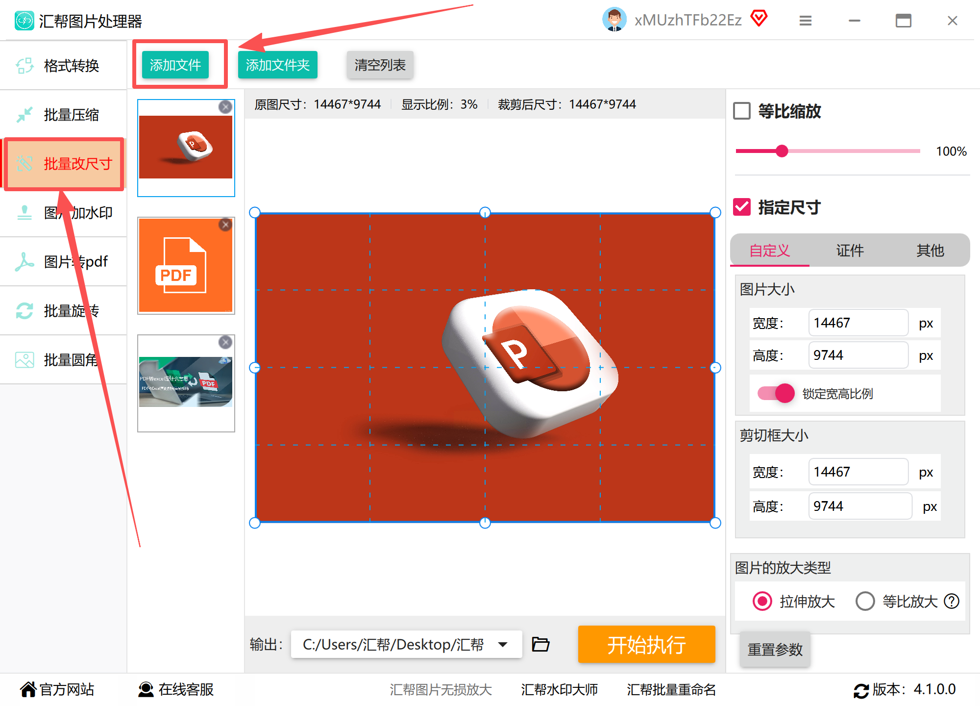Click the 批量压缩 sidebar icon
980x706 pixels.
[24, 114]
